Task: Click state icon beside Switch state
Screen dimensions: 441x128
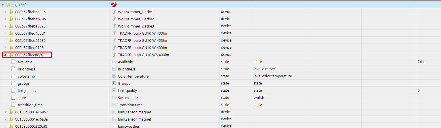Action: (x=114, y=98)
